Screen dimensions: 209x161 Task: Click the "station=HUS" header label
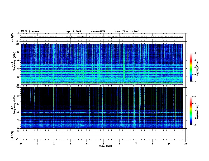point(98,32)
